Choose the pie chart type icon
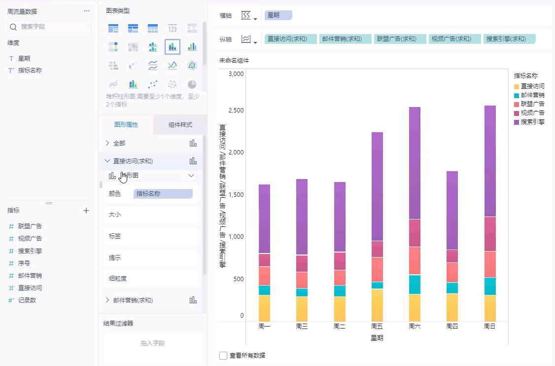The height and width of the screenshot is (366, 555). 192,84
